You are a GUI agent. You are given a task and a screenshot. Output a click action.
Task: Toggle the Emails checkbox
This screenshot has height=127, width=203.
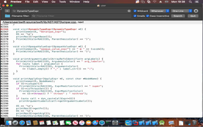coord(135,16)
